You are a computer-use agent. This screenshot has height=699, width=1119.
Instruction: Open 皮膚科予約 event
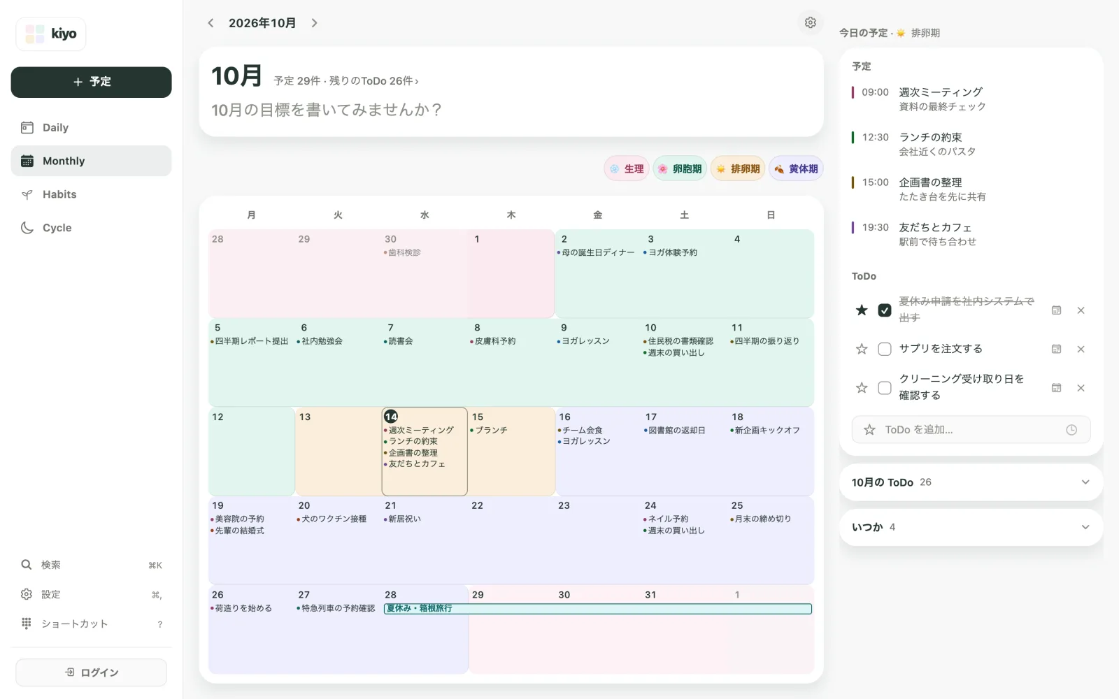(492, 341)
